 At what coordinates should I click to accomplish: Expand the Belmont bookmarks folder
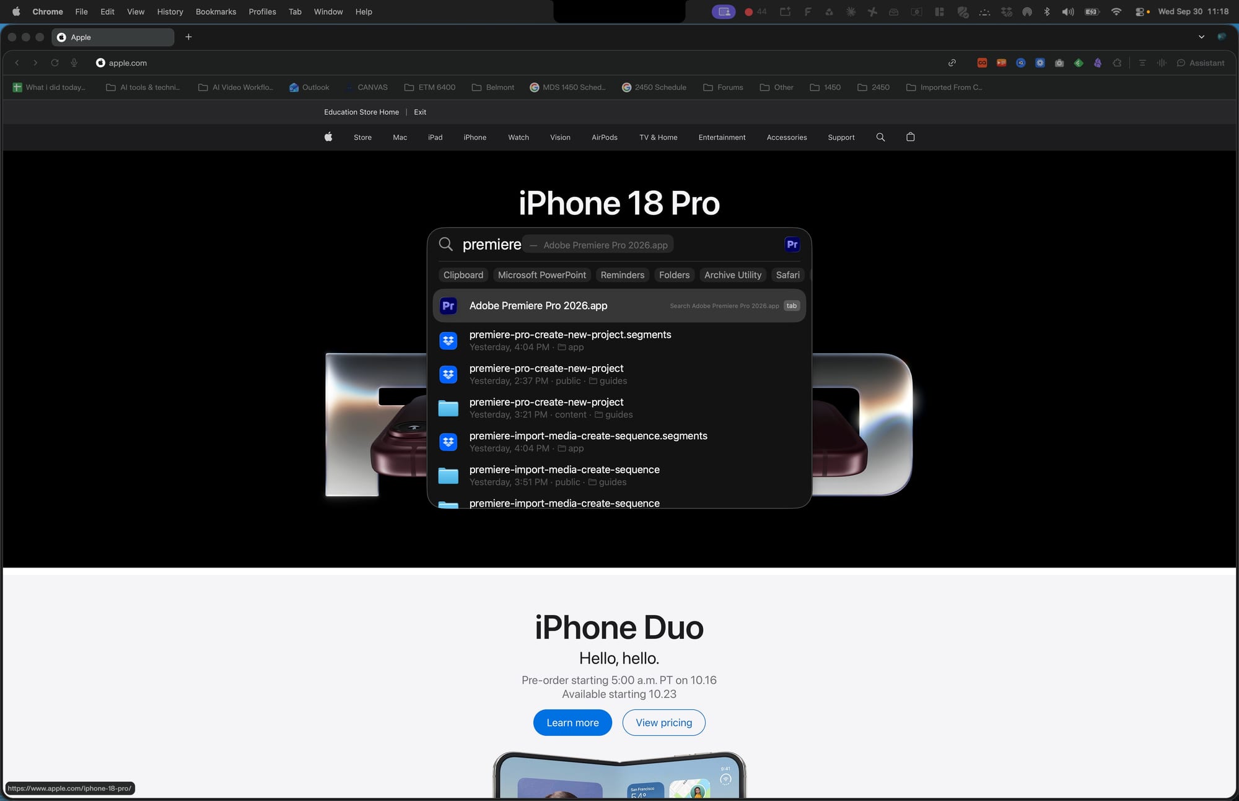[493, 87]
